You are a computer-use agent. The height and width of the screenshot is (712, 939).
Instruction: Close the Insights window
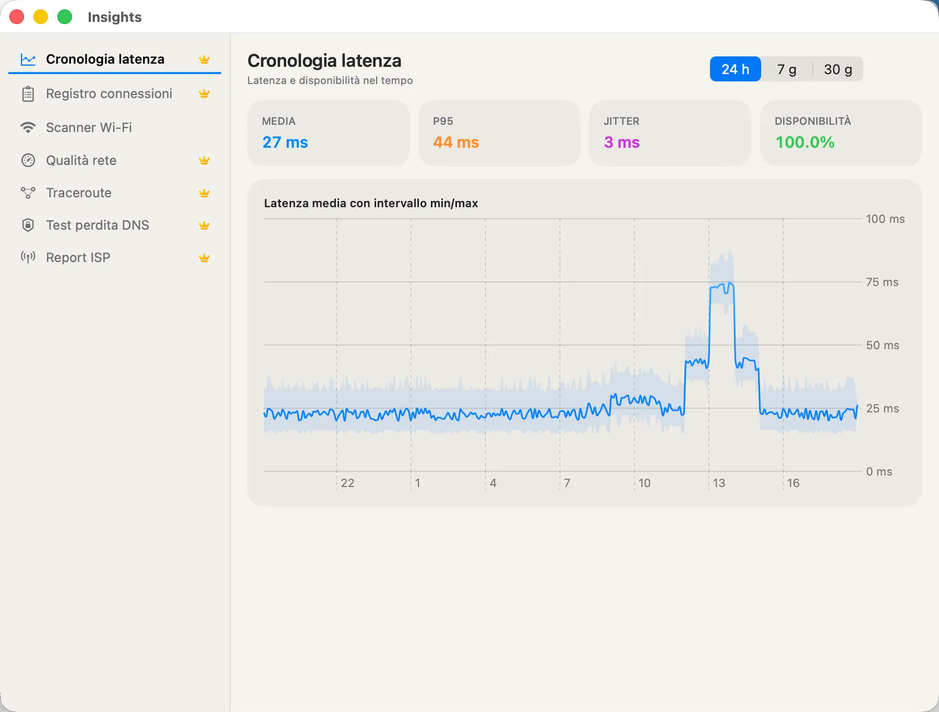pyautogui.click(x=17, y=17)
